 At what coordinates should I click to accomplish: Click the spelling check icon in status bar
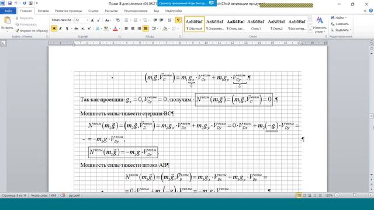pyautogui.click(x=63, y=195)
